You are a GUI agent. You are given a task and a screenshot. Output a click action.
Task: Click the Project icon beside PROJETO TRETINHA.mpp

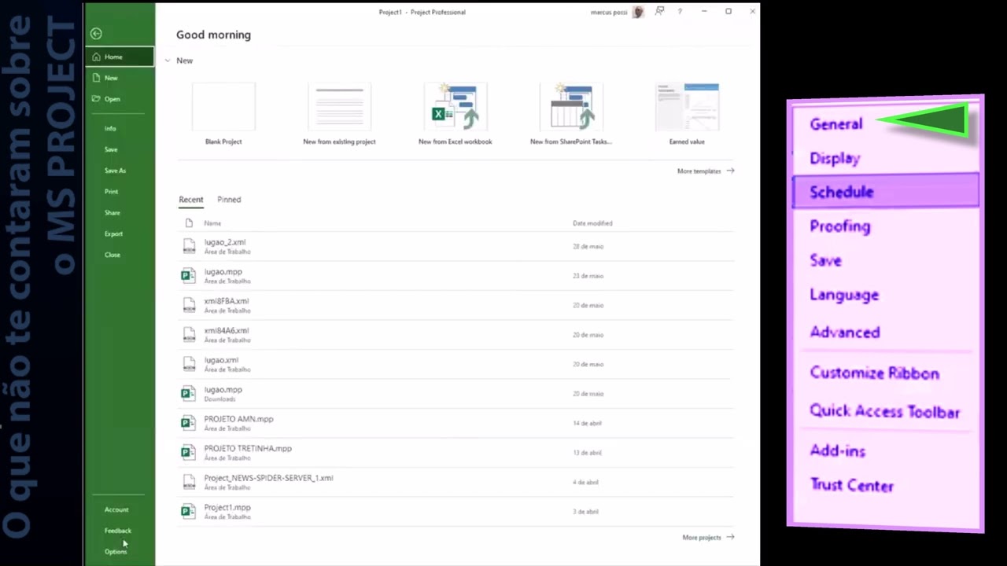click(x=188, y=452)
